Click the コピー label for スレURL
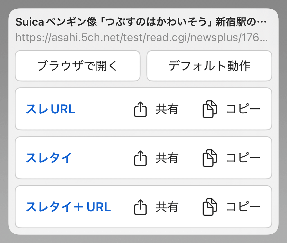The image size is (287, 243). 243,109
